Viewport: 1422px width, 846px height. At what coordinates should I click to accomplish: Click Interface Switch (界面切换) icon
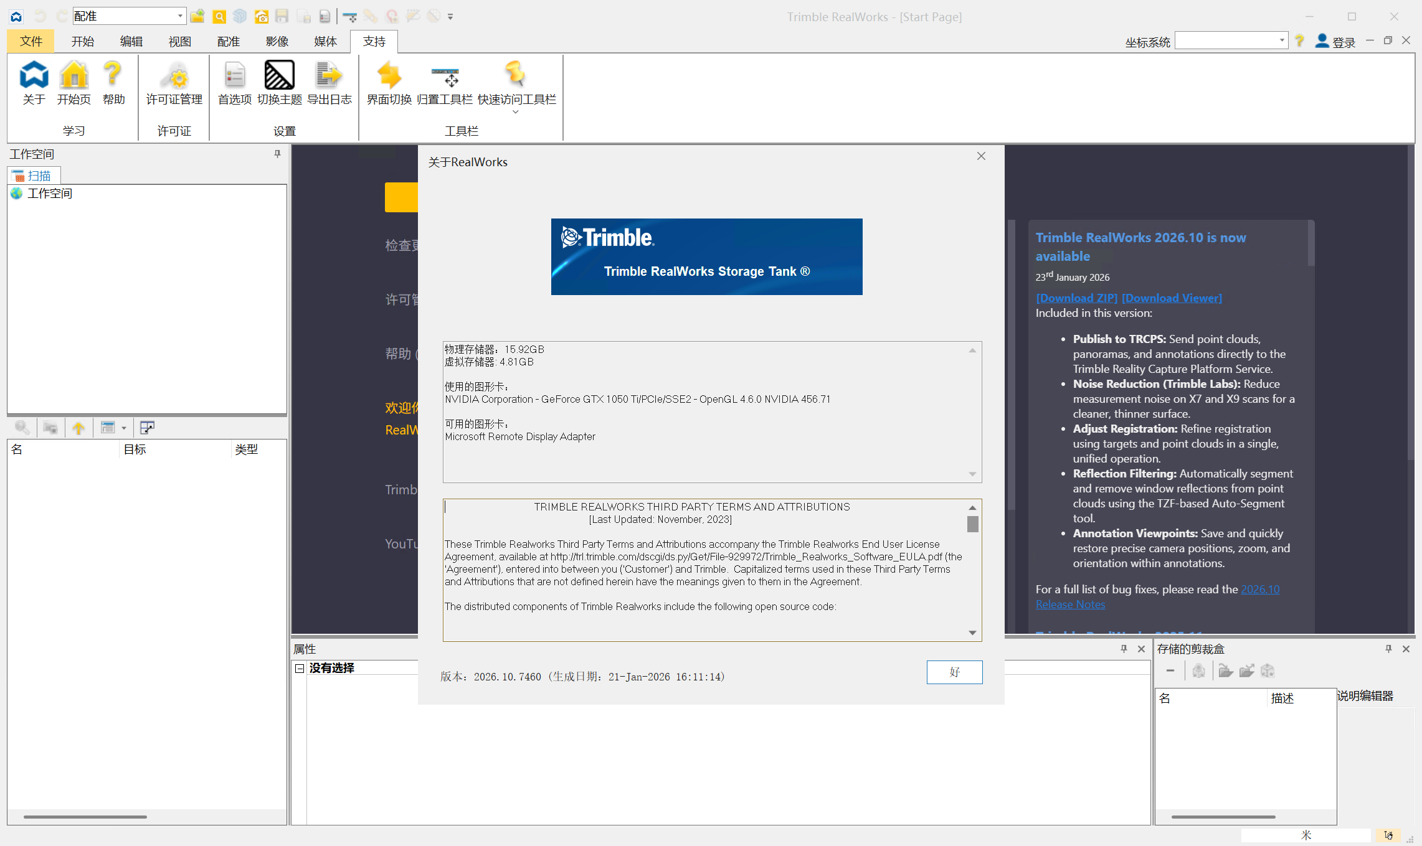[x=389, y=83]
